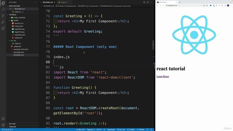Screen dimensions: 233x131
Task: Click the README.md breadcrumb item
Action: click(x=48, y=6)
